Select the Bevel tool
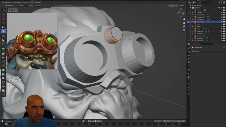 [3, 58]
